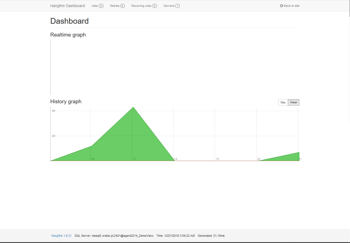The width and height of the screenshot is (350, 243).
Task: Click the Dashboard page heading
Action: [69, 21]
